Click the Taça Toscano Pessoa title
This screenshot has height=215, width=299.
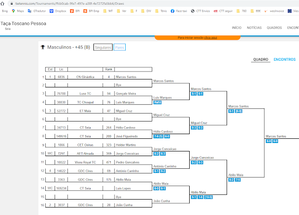[23, 23]
